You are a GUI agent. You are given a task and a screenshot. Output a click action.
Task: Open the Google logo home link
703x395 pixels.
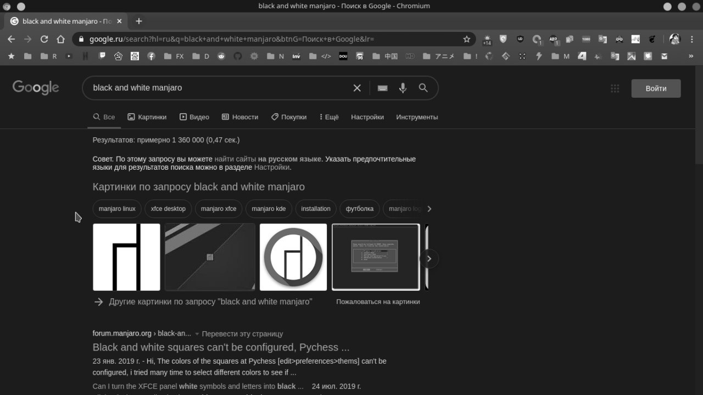[x=36, y=87]
